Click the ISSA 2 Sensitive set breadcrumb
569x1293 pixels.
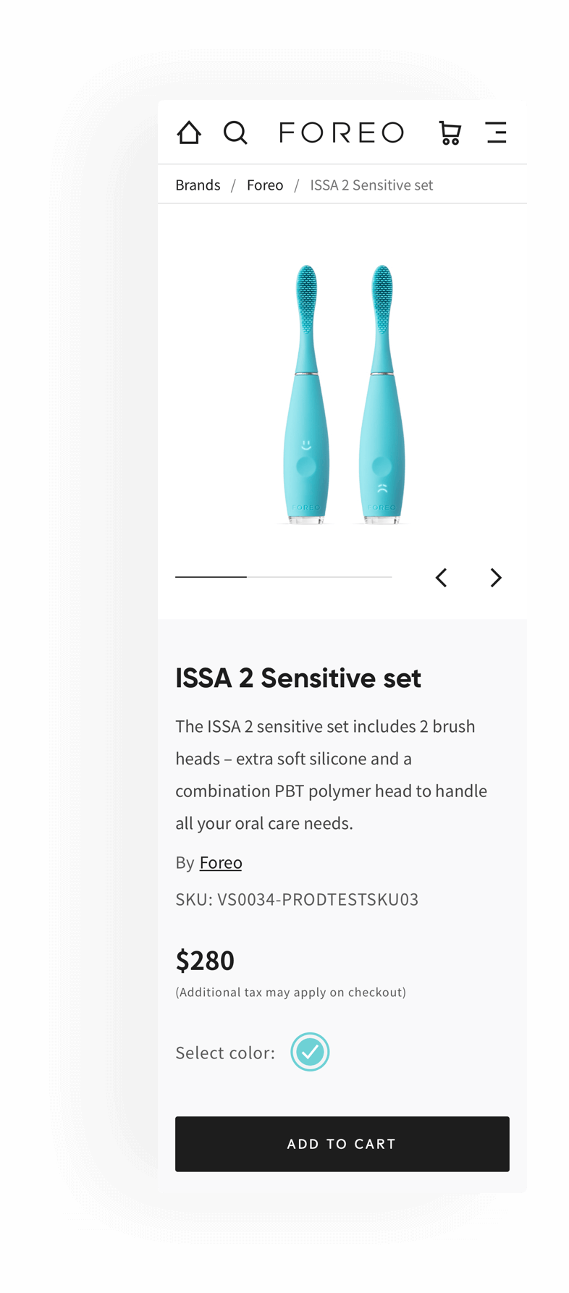[x=371, y=185]
